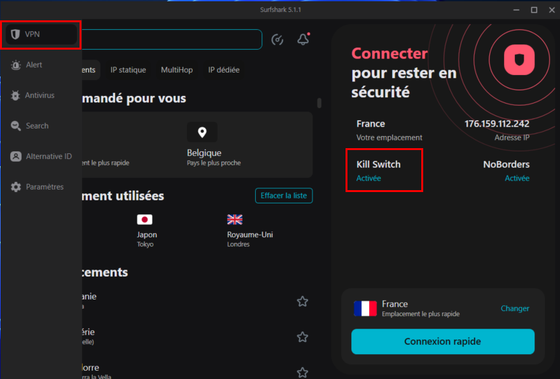The height and width of the screenshot is (379, 560).
Task: Open the Alert section in sidebar
Action: (x=27, y=65)
